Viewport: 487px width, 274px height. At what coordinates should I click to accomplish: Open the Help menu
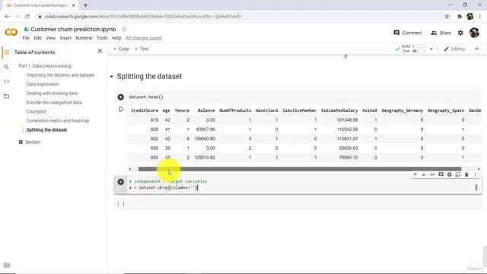pyautogui.click(x=116, y=38)
